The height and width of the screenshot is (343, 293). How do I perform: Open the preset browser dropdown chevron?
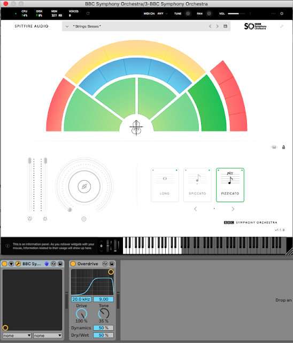coord(67,26)
